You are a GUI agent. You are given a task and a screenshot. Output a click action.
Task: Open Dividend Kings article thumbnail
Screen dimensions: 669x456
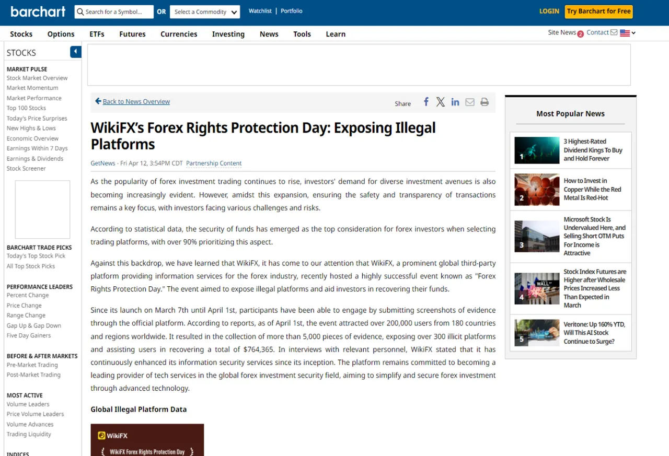537,150
